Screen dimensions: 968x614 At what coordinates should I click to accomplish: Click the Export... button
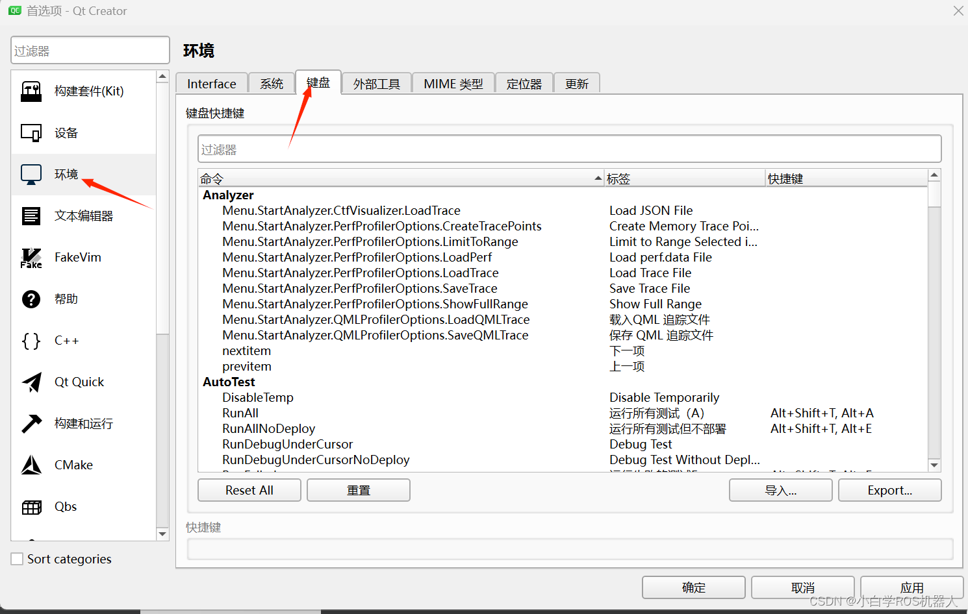point(890,490)
